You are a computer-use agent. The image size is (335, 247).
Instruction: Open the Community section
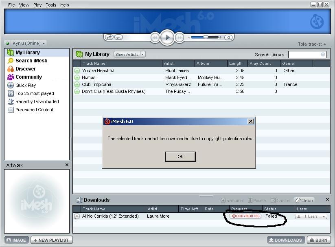pyautogui.click(x=28, y=77)
